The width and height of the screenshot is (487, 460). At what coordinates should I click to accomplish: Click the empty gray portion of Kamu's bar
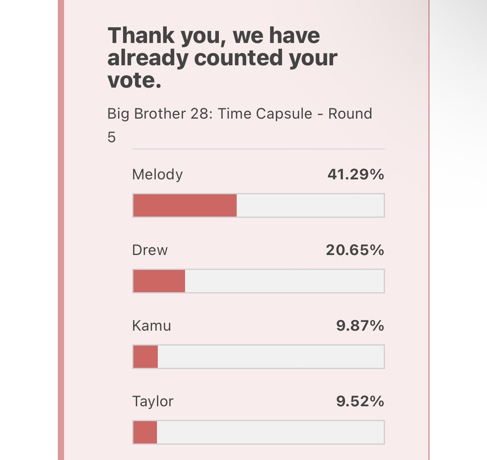tap(271, 357)
